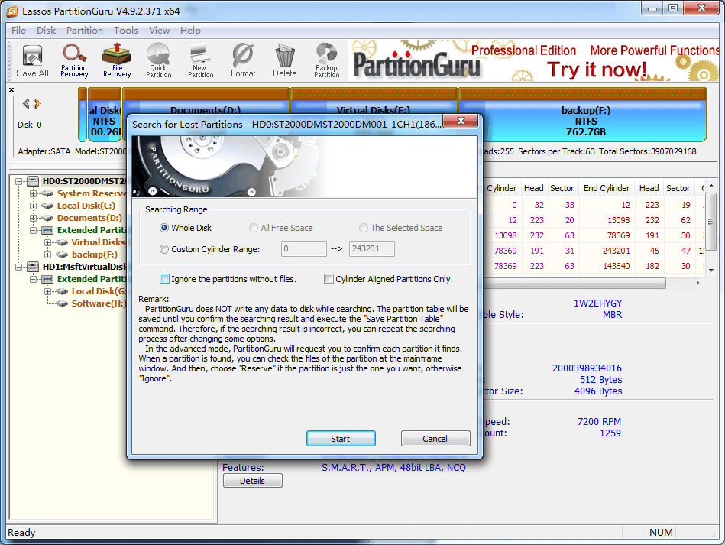
Task: Click the Quick Partition icon
Action: pos(159,60)
